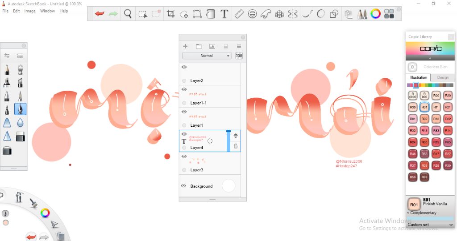Open the File menu
Image resolution: width=457 pixels, height=241 pixels.
(x=5, y=11)
